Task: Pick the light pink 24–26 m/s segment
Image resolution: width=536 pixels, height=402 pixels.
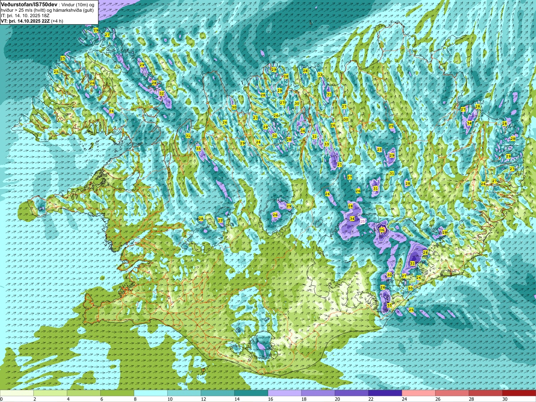Action: click(419, 393)
